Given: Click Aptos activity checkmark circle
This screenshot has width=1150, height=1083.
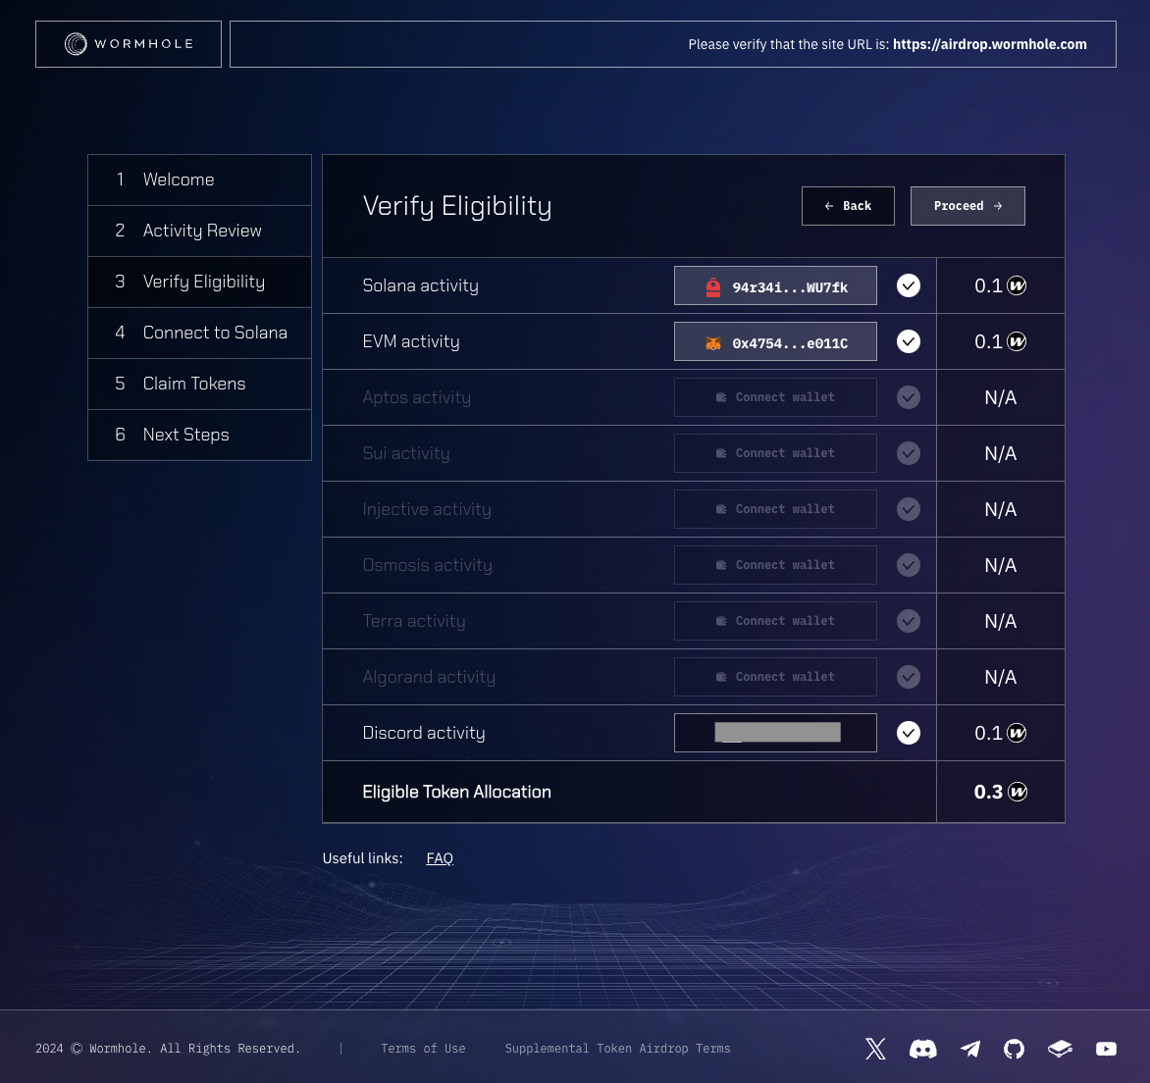Looking at the screenshot, I should click(x=908, y=397).
